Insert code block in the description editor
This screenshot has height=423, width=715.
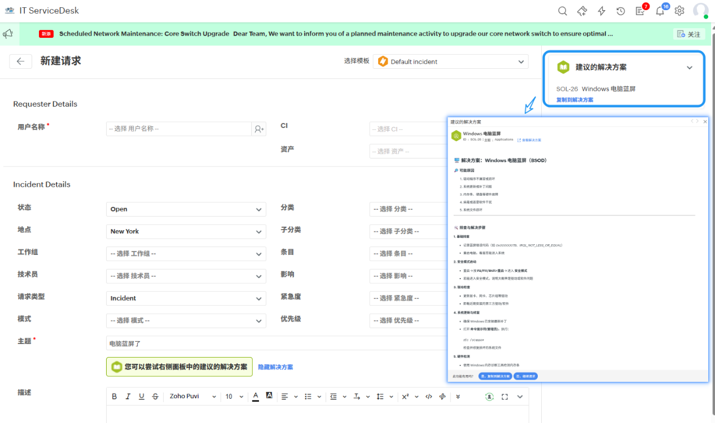pyautogui.click(x=429, y=396)
